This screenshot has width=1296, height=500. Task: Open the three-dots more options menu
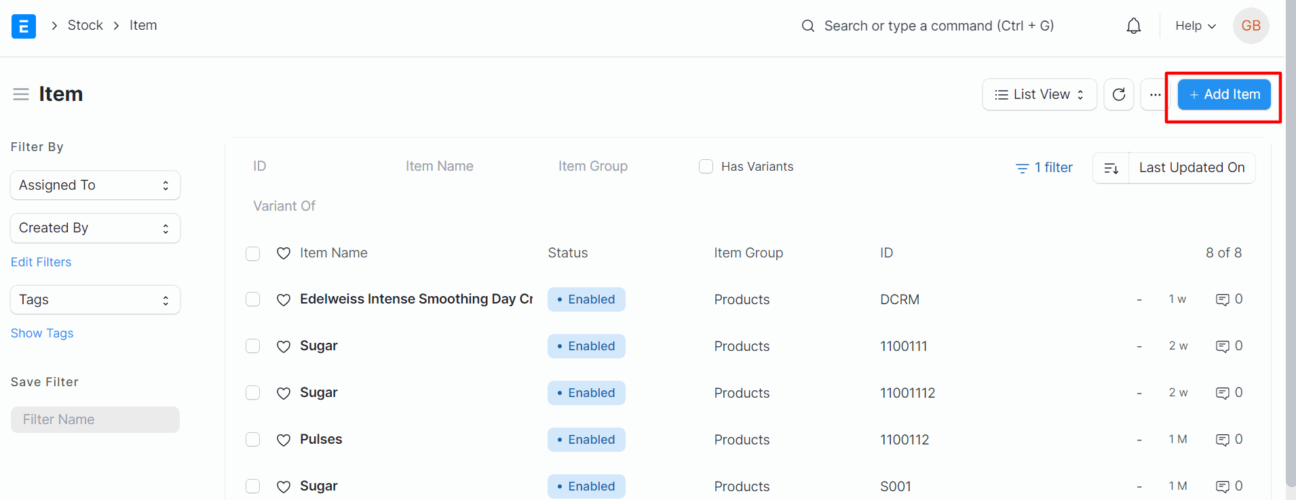tap(1155, 94)
